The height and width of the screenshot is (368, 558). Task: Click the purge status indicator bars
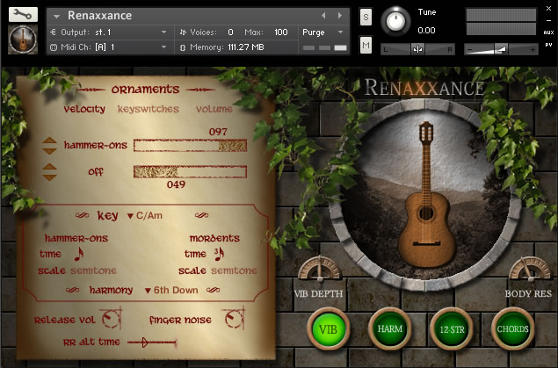(324, 47)
